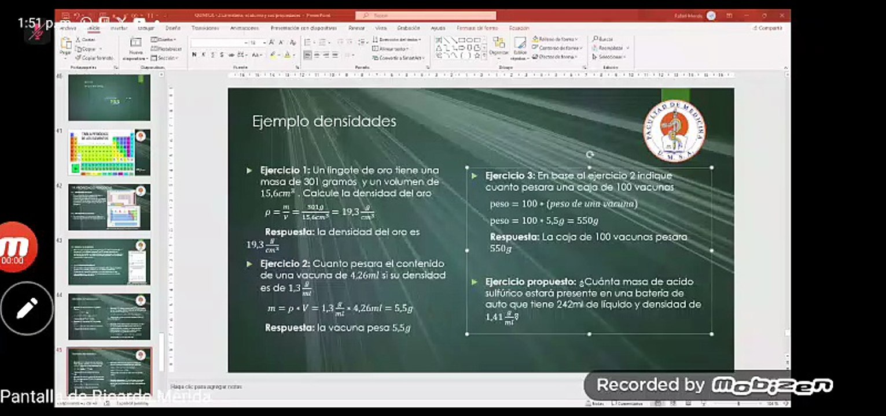Add a Nueva diapositiva from the ribbon

pos(135,49)
